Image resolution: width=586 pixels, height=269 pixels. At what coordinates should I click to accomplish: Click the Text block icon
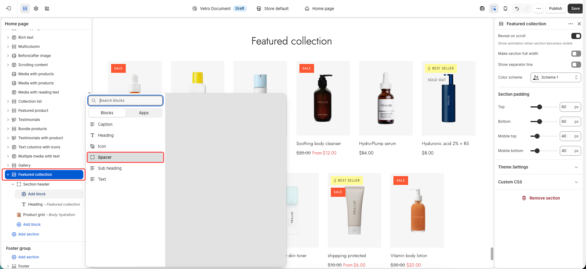click(x=92, y=179)
